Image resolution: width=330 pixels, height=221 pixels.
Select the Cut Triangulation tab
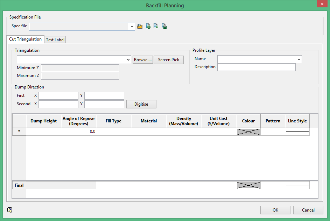coord(26,40)
